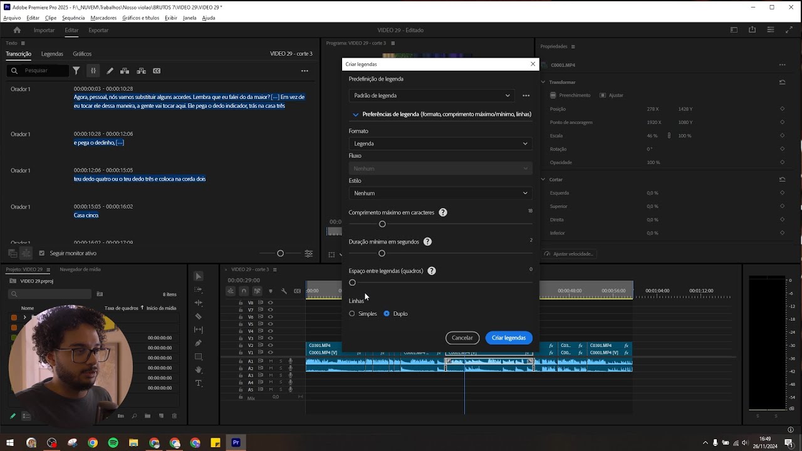Click Exportar workspace link

point(98,30)
